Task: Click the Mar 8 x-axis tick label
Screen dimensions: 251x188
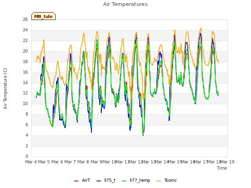Action: point(83,162)
